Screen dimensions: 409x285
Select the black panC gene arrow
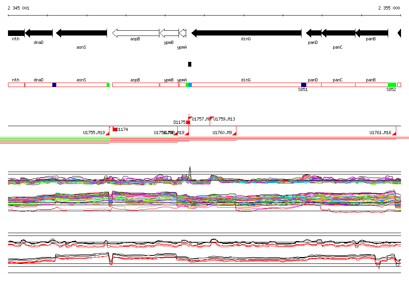tap(338, 33)
